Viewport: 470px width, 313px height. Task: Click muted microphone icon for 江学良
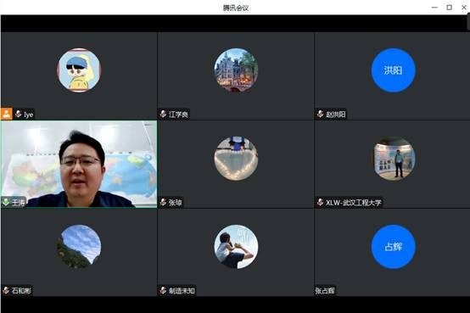point(164,114)
